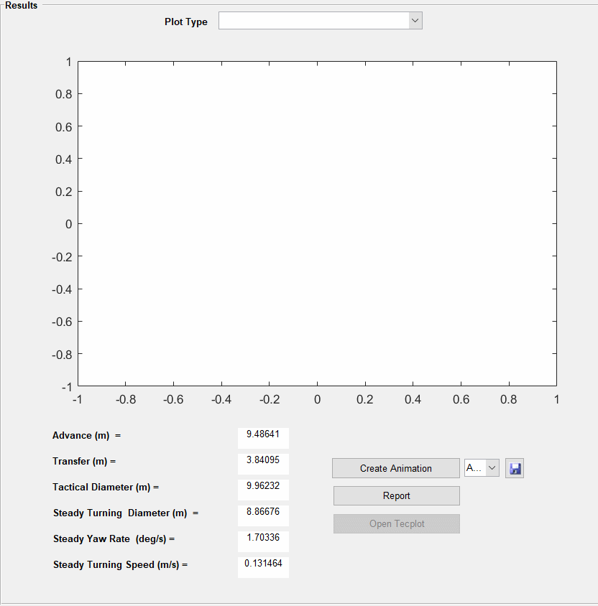The image size is (598, 606).
Task: Select the Tactical Diameter value 9.96232
Action: (x=262, y=489)
